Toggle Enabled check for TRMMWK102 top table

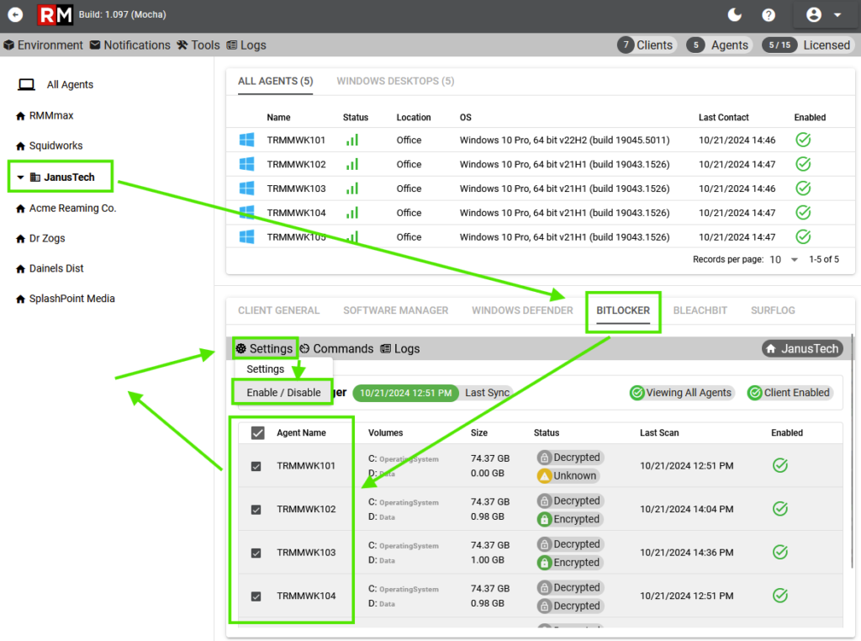[x=803, y=164]
